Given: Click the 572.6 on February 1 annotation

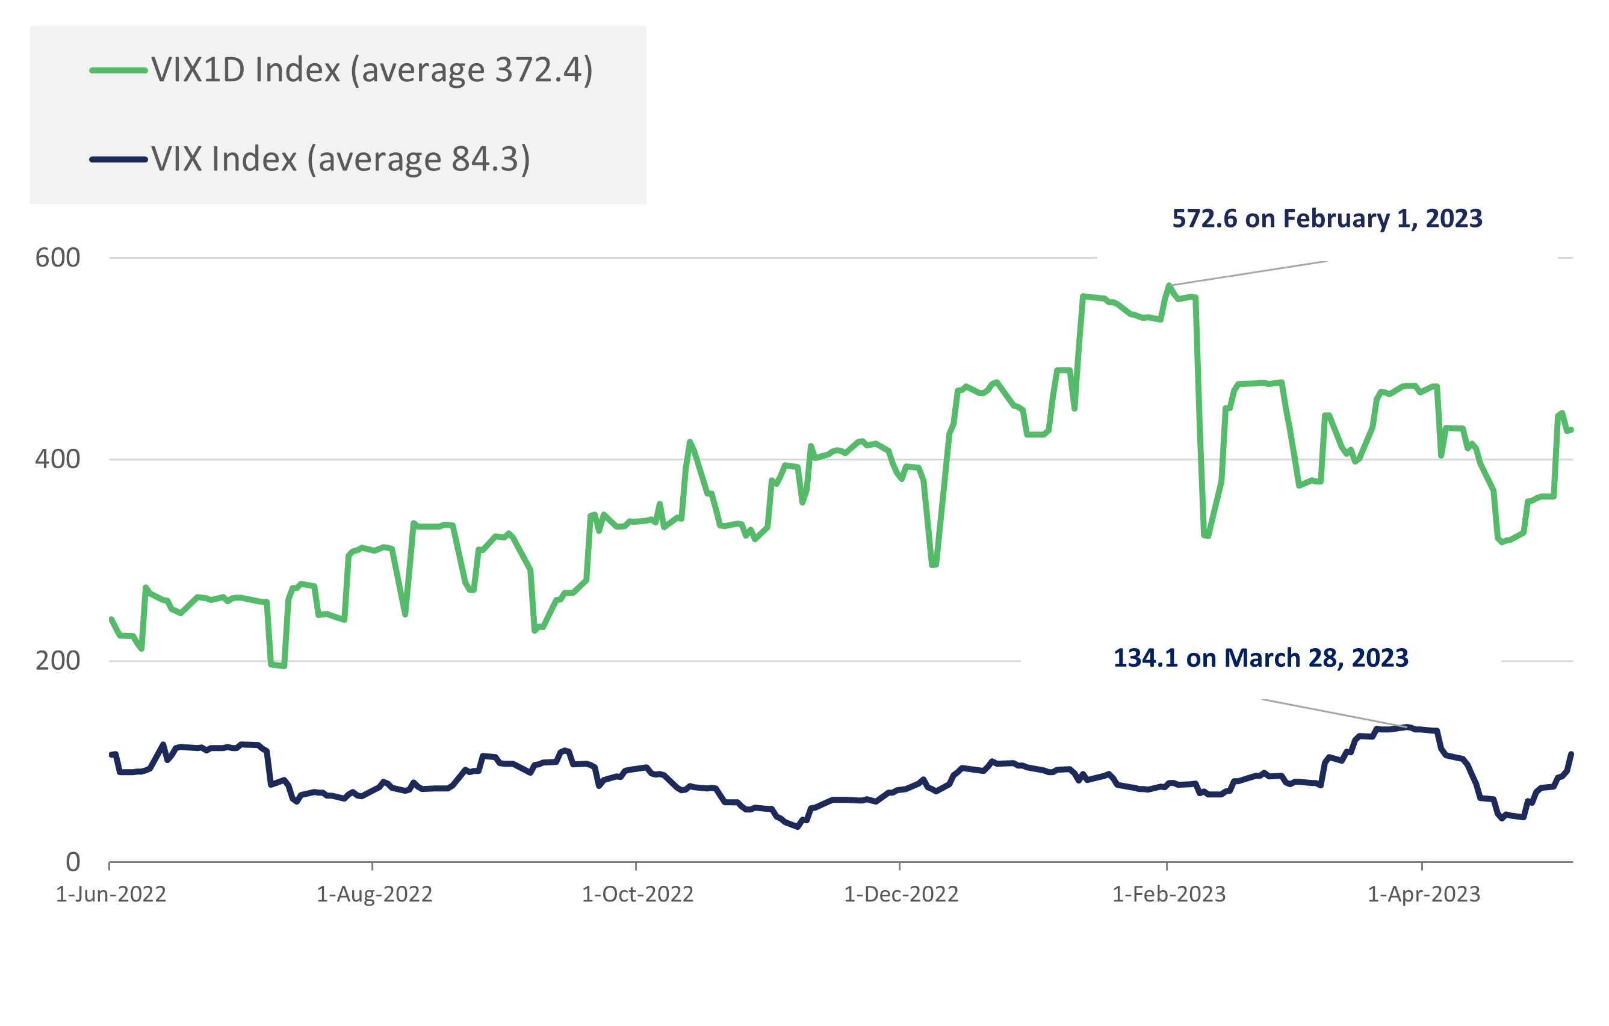Looking at the screenshot, I should [1327, 219].
